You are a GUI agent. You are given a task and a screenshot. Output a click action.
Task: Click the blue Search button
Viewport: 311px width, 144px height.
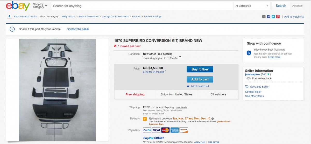coord(281,6)
